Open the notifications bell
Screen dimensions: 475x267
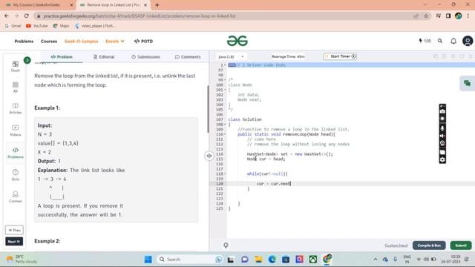[x=453, y=41]
